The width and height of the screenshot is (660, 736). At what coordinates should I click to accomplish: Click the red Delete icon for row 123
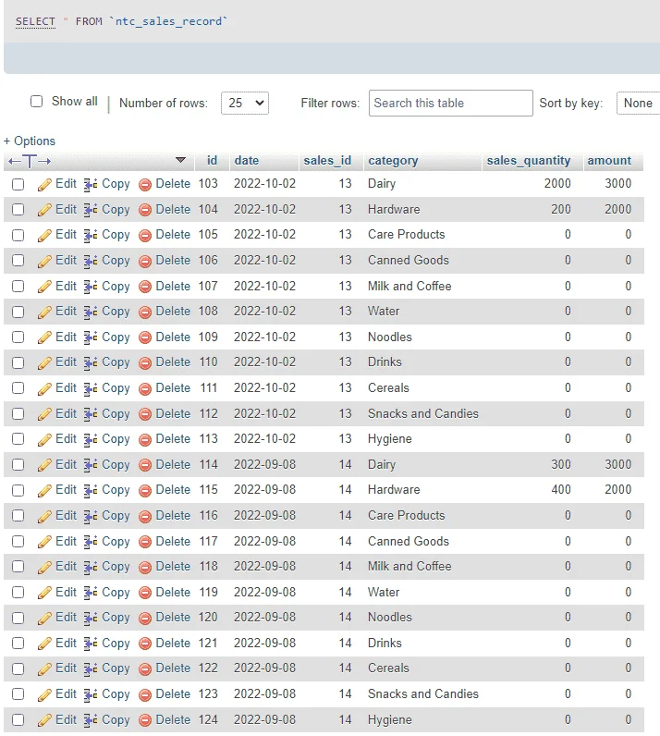point(145,694)
